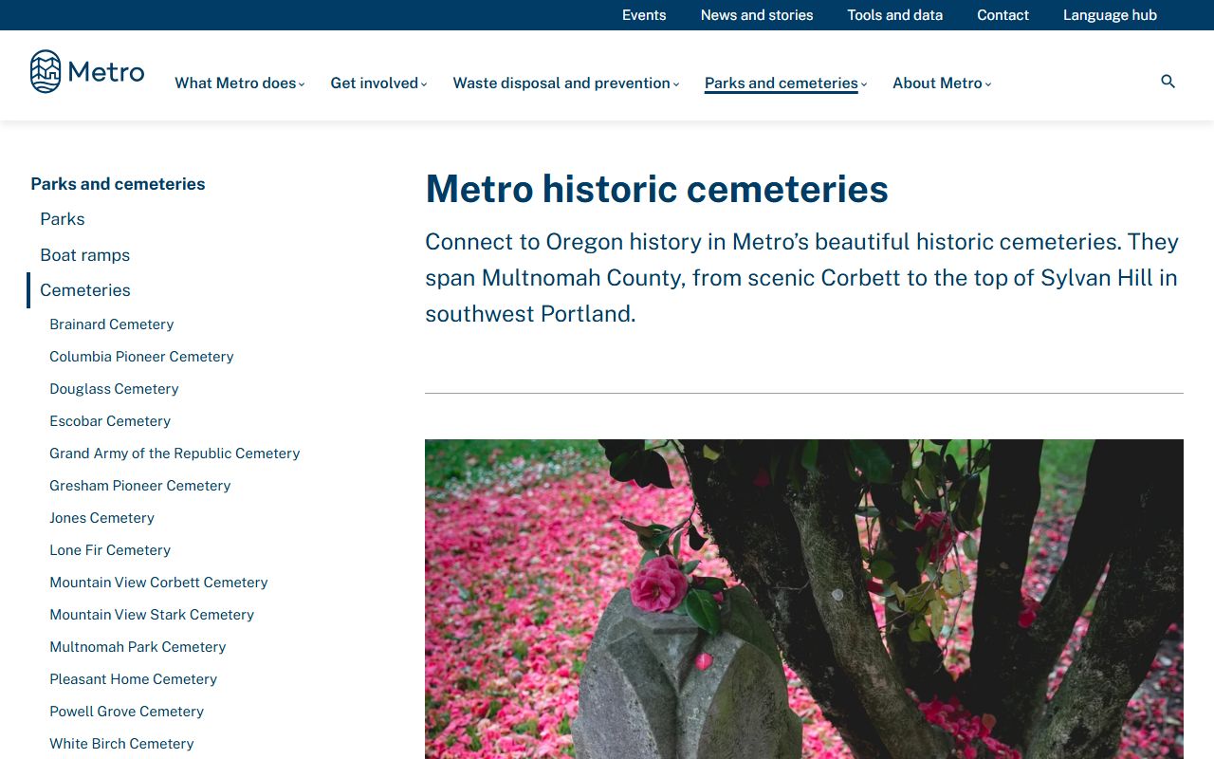
Task: Click the intro paragraph about Oregon history
Action: tap(802, 278)
